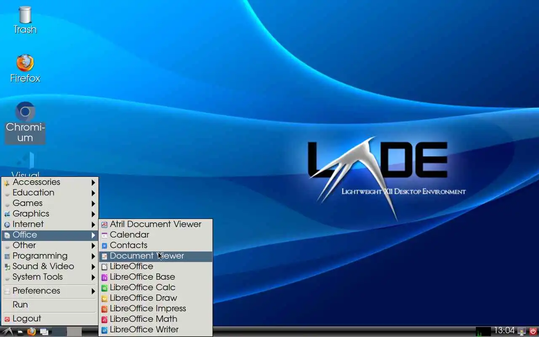This screenshot has height=337, width=539.
Task: Open the network status tray icon
Action: (x=522, y=332)
